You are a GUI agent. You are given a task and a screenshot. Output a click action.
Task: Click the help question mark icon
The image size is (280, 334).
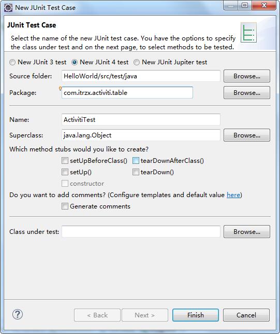click(18, 314)
